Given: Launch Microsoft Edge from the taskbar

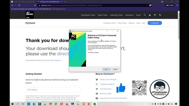Looking at the screenshot, I should coord(34,104).
